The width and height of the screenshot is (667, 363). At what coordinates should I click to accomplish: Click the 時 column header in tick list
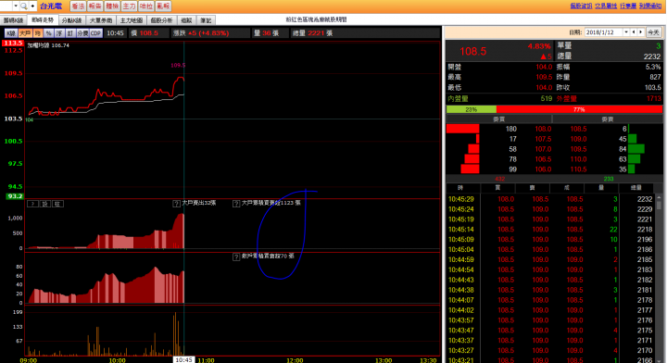460,188
